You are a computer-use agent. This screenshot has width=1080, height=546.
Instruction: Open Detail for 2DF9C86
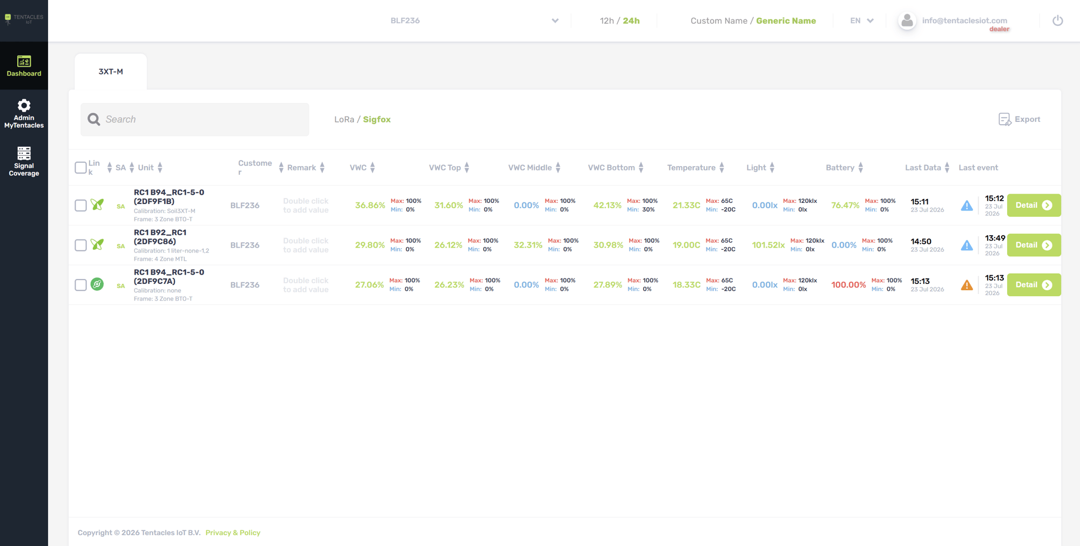pos(1034,245)
